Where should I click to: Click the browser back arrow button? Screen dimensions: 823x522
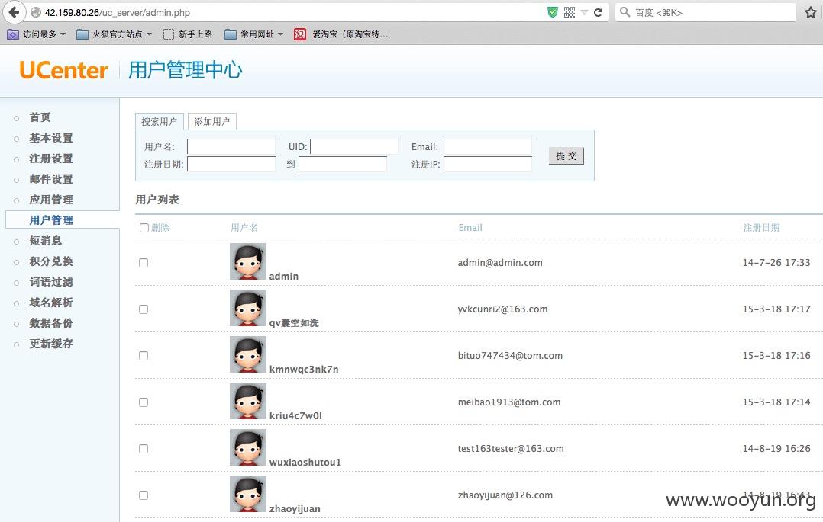click(15, 12)
